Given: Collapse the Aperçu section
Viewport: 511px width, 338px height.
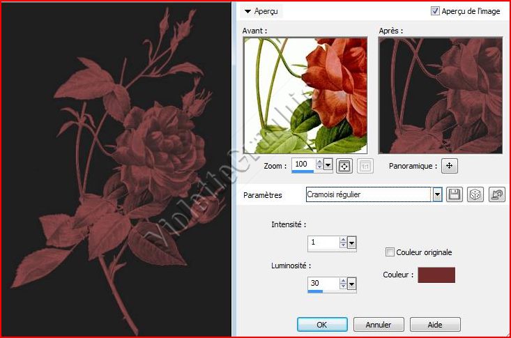Looking at the screenshot, I should tap(247, 12).
